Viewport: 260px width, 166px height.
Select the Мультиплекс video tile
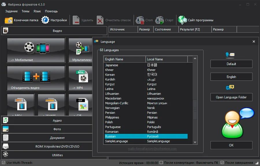pyautogui.click(x=80, y=50)
